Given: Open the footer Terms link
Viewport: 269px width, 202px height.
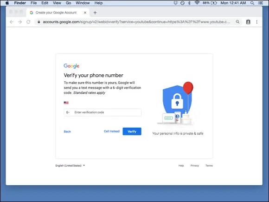Looking at the screenshot, I should 209,166.
